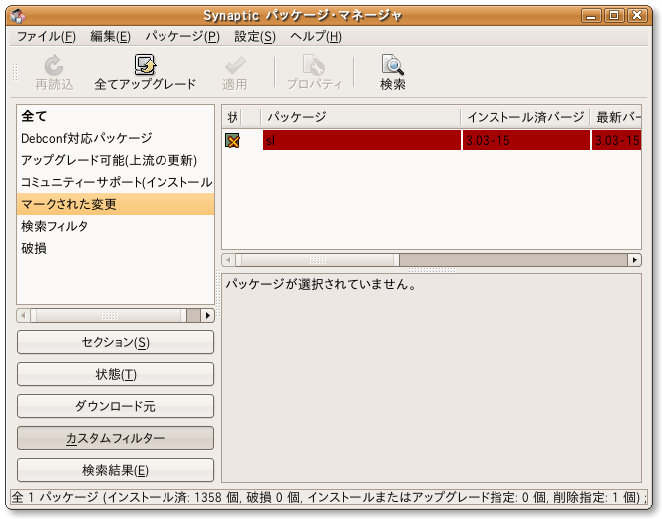Click filter list scroll left arrow
Viewport: 662px width, 519px height.
click(x=23, y=315)
